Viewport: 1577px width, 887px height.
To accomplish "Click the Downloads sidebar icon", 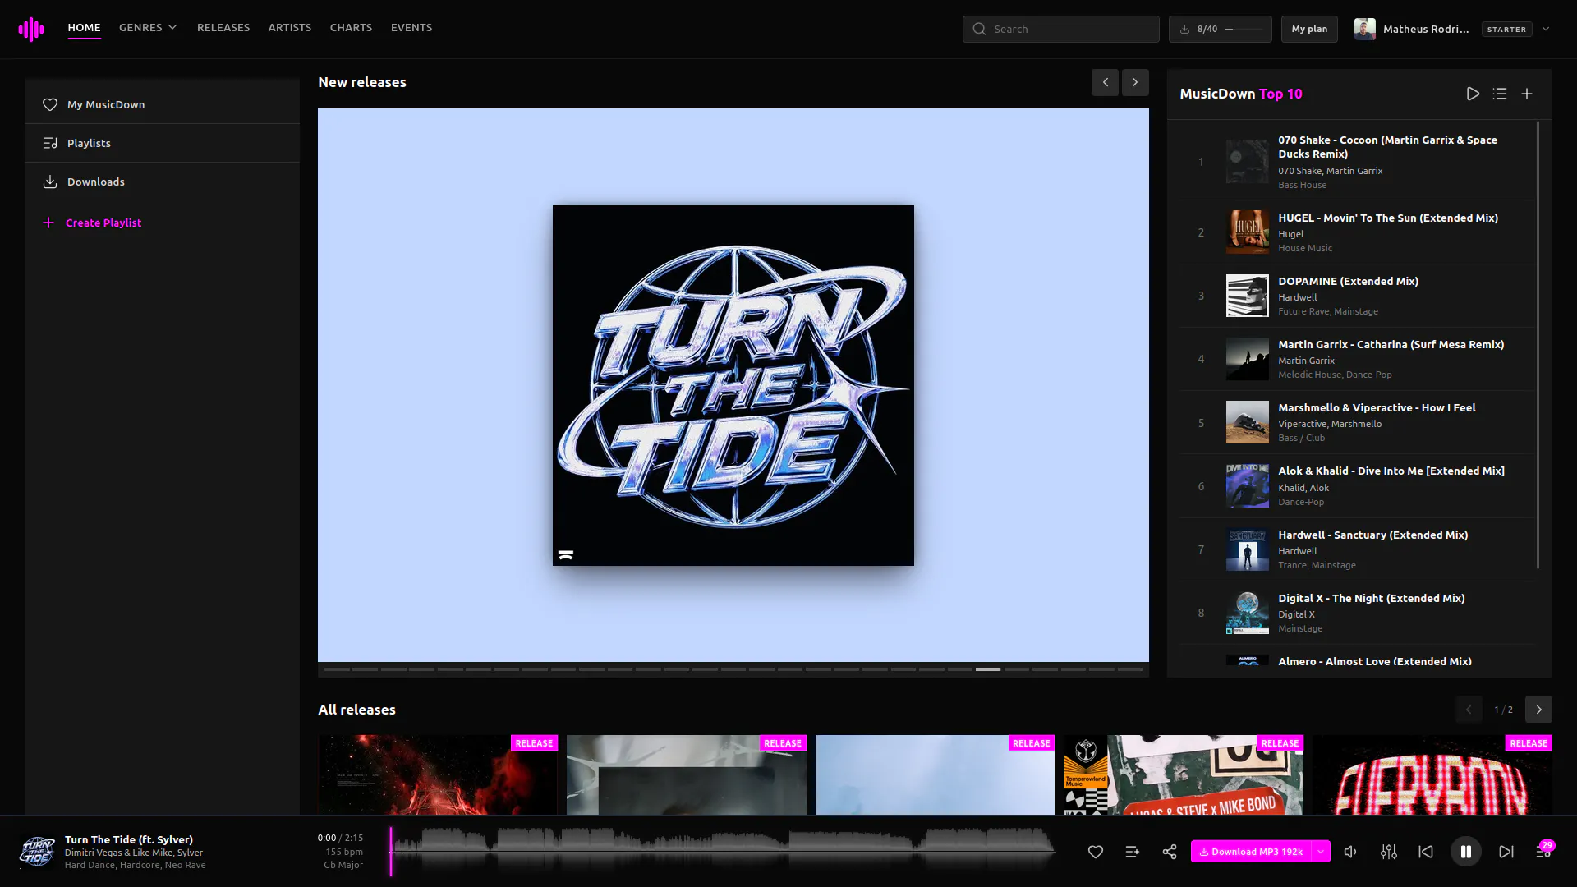I will [50, 182].
